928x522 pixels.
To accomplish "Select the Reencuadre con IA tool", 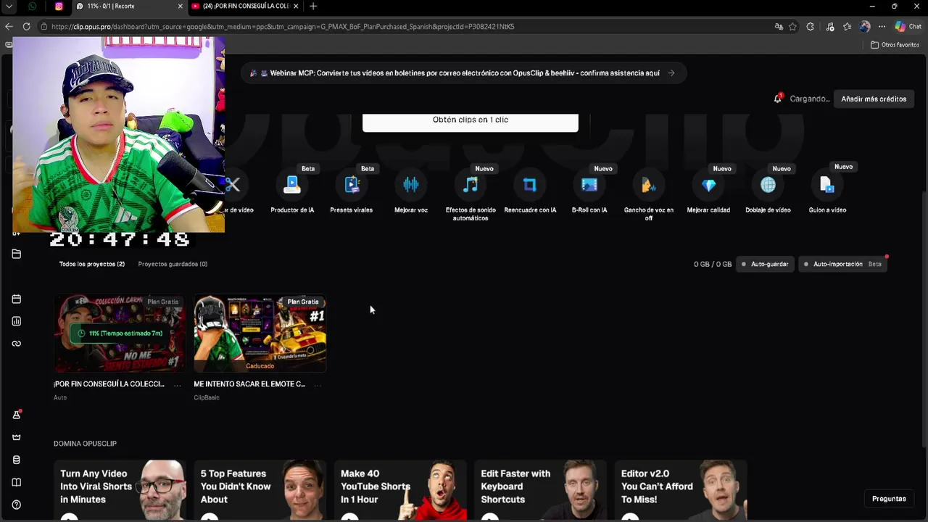I will click(530, 186).
